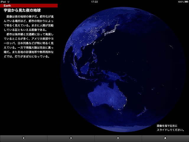Tap the hint スライドしてください。

[x=170, y=130]
